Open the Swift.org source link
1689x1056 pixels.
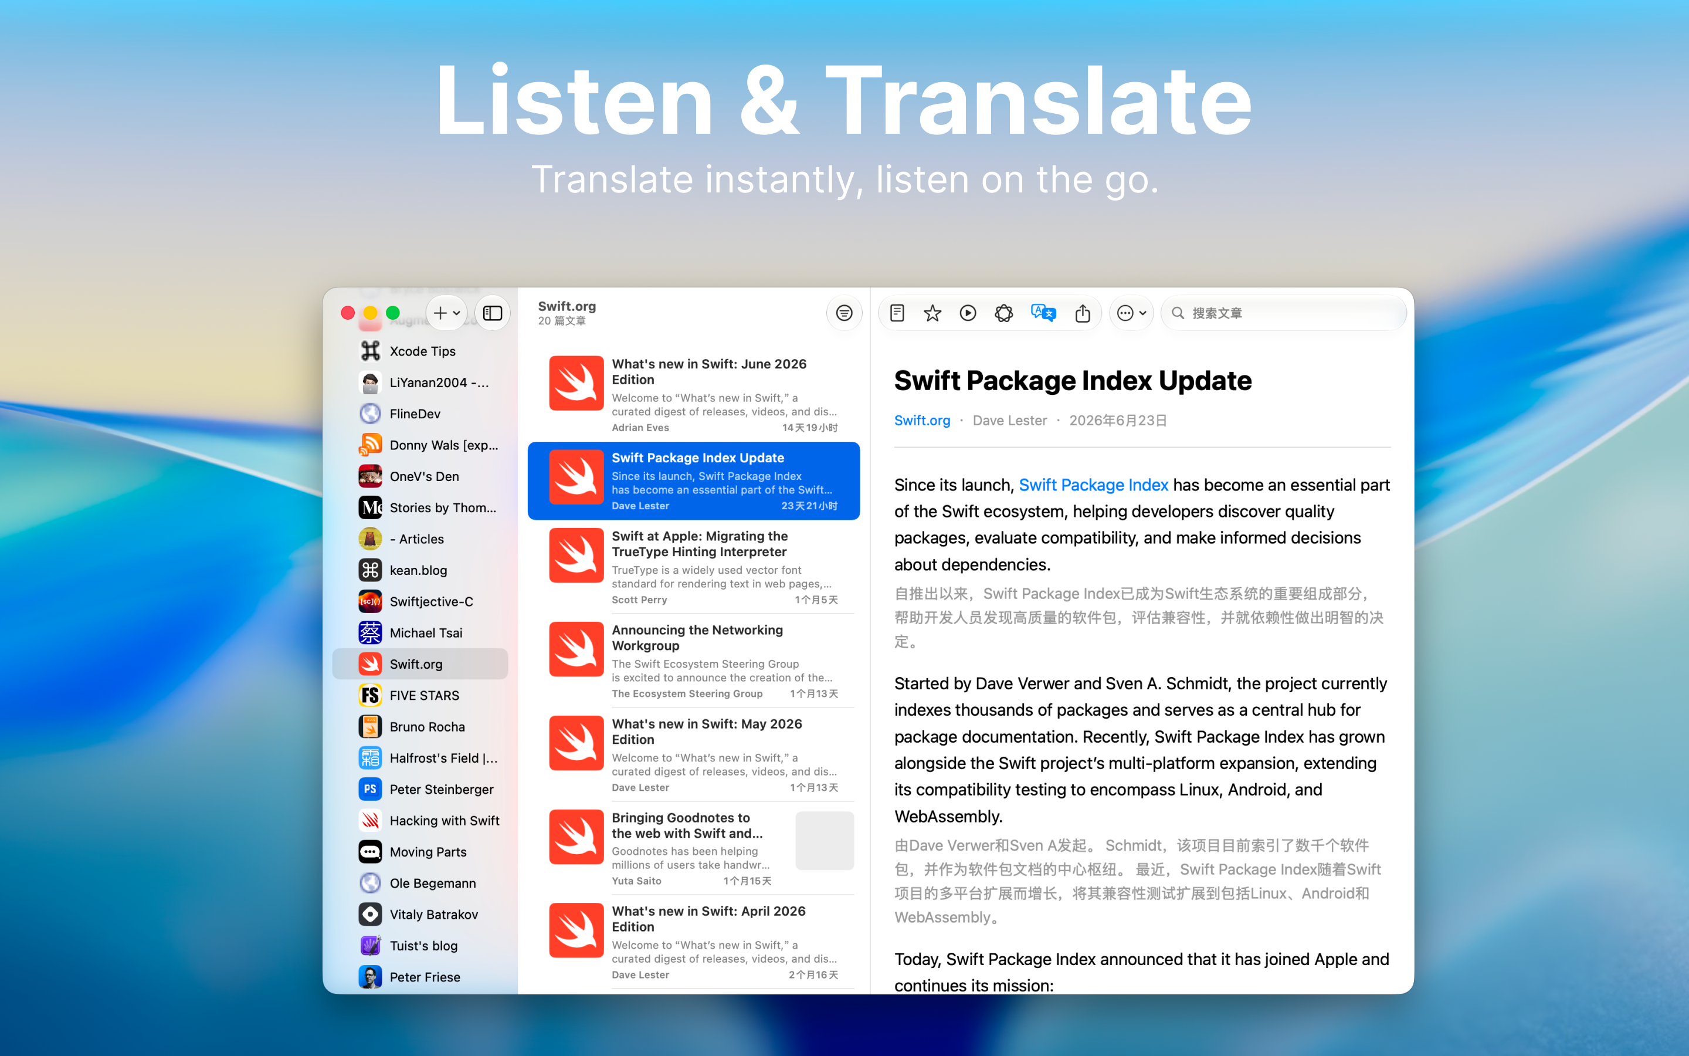tap(922, 421)
